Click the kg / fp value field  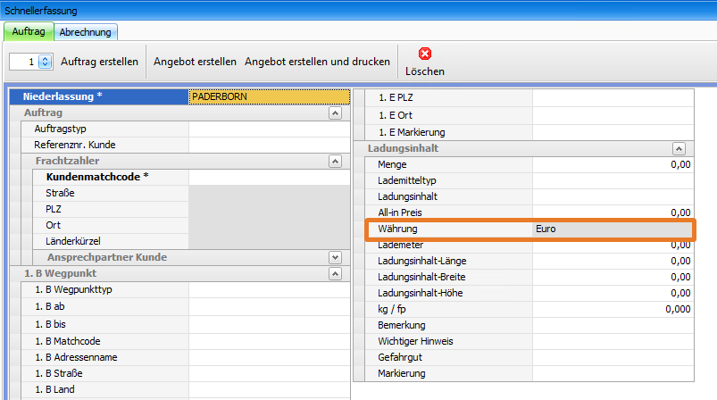coord(612,309)
